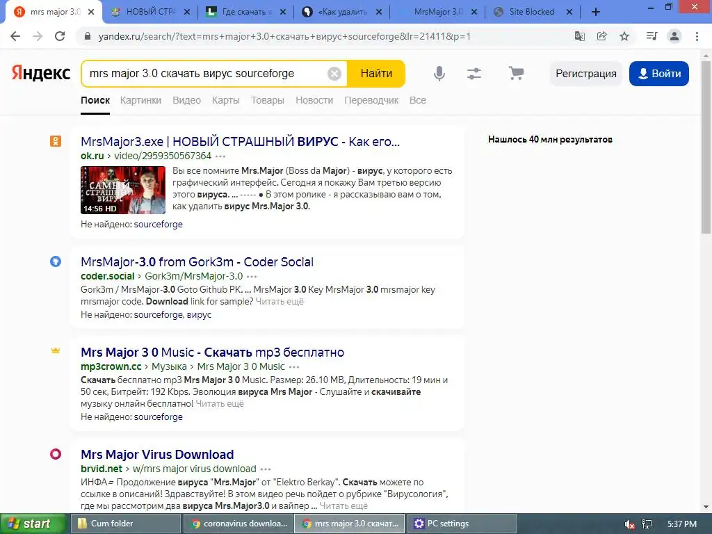
Task: Bookmark this page with the star icon
Action: coord(624,36)
